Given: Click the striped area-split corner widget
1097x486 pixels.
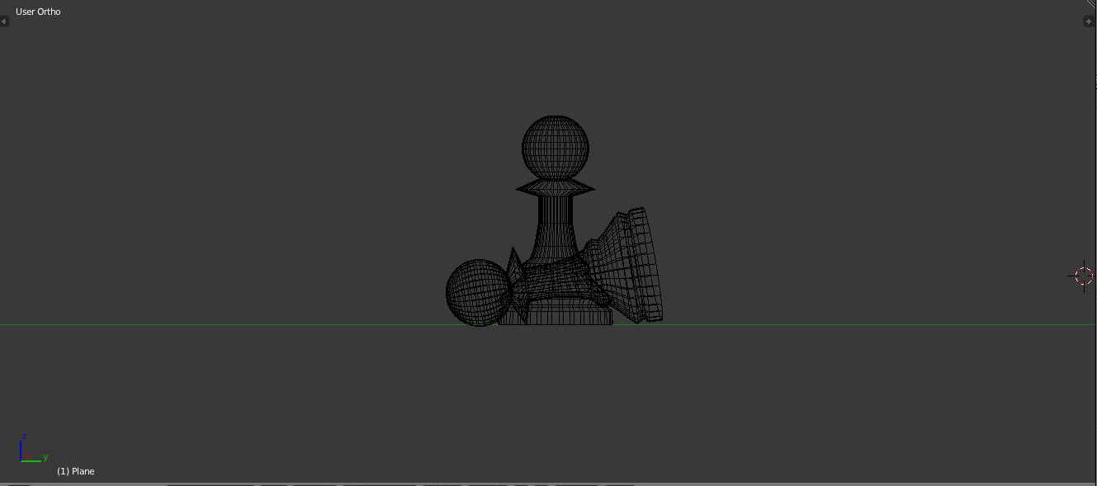Looking at the screenshot, I should (x=1091, y=3).
